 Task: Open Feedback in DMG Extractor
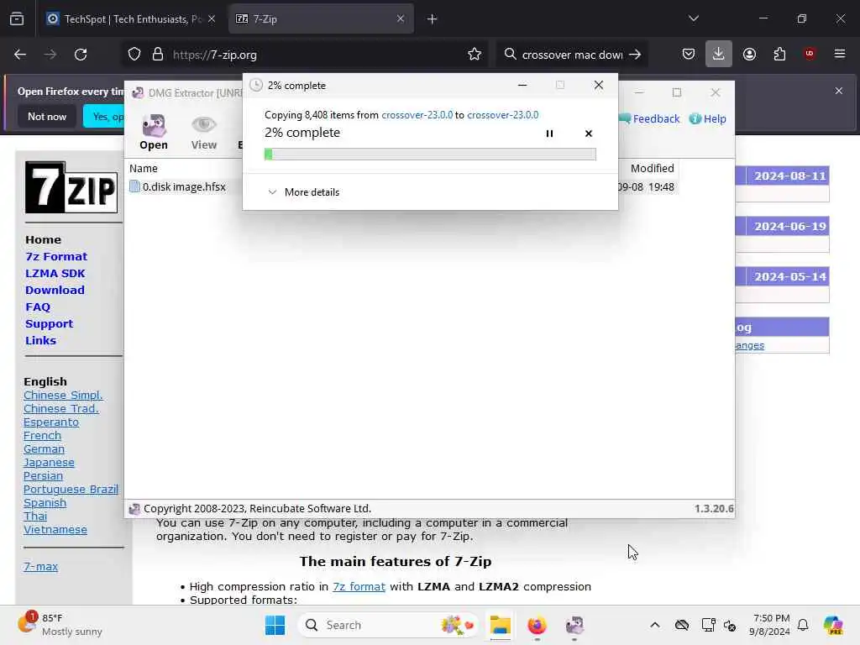click(649, 118)
